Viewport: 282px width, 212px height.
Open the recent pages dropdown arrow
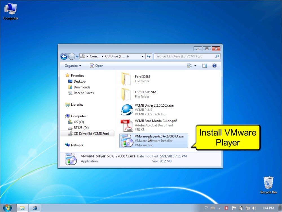click(x=77, y=57)
